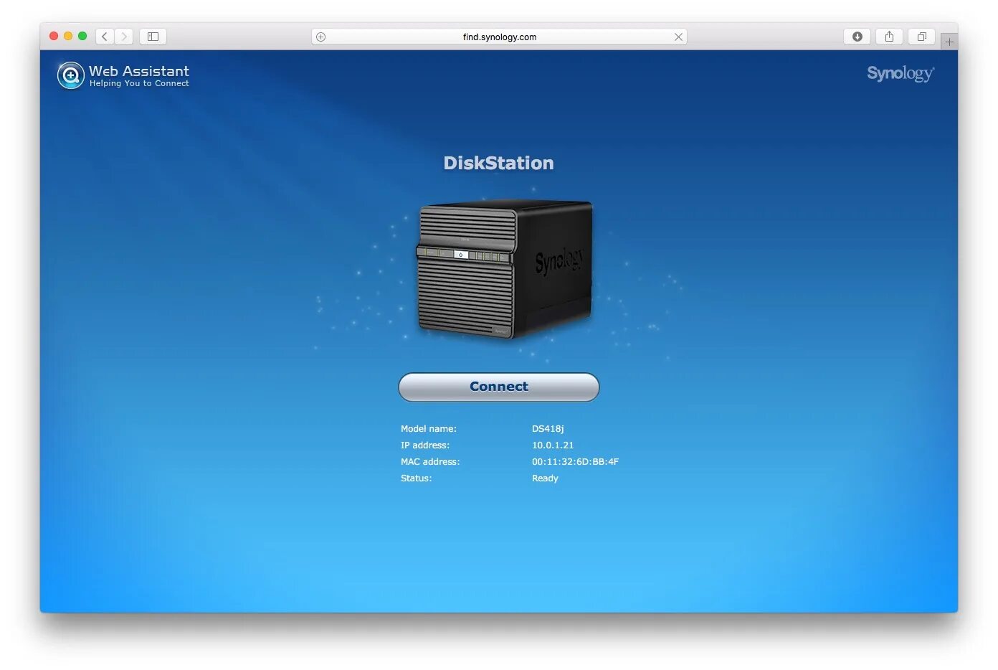
Task: Click the Connect button
Action: click(498, 387)
